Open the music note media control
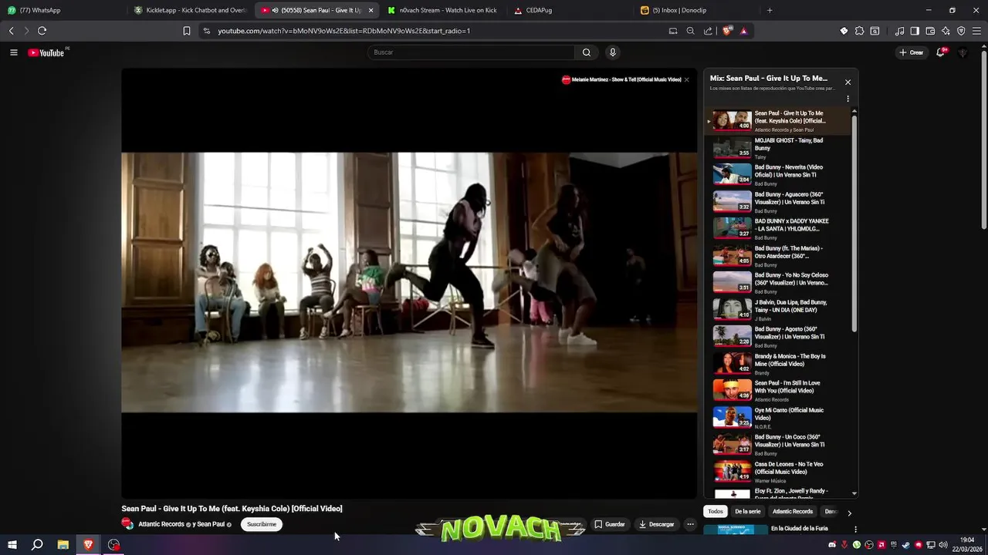The height and width of the screenshot is (555, 988). tap(899, 31)
